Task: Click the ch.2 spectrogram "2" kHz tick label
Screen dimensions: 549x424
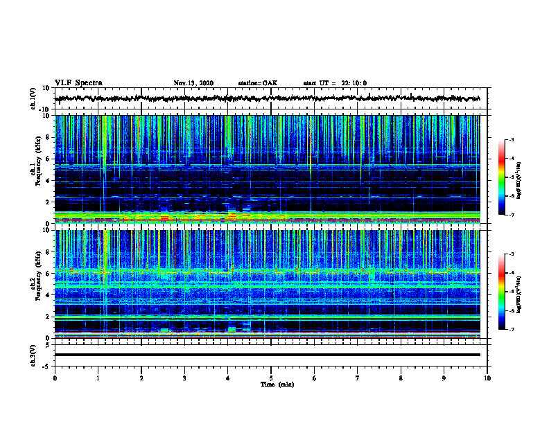Action: pos(48,317)
